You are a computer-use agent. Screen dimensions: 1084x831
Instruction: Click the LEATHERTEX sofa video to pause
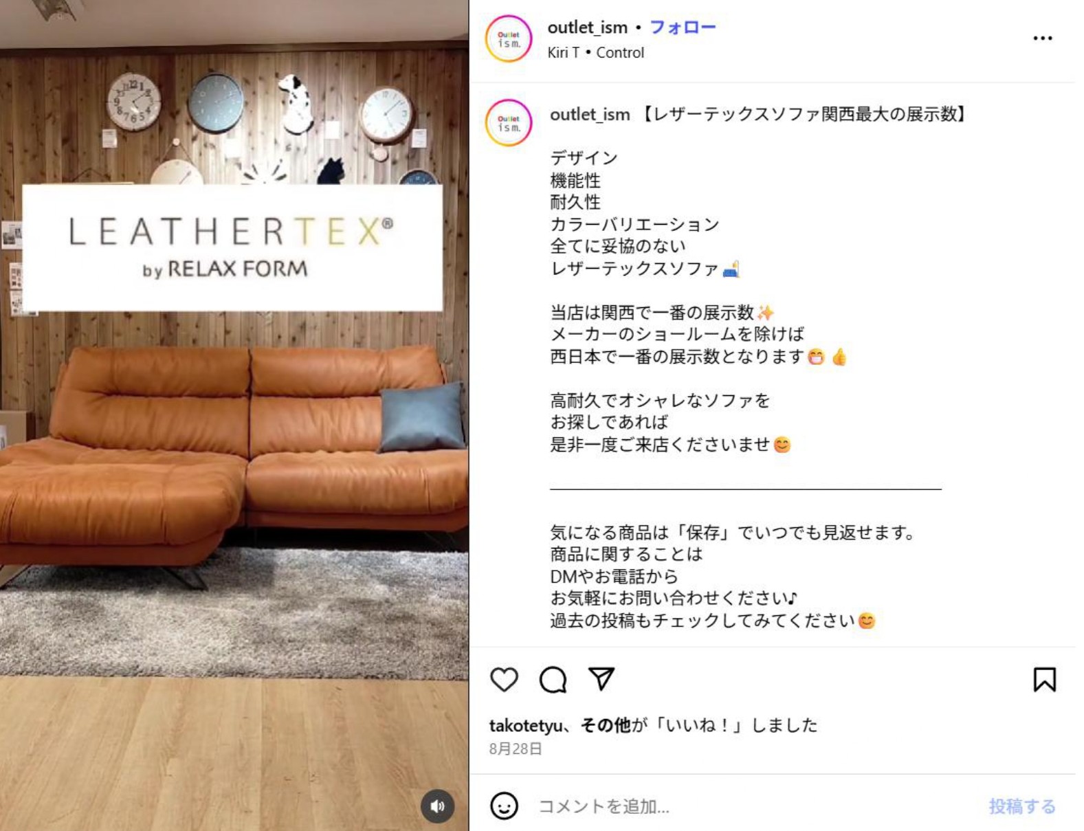click(234, 415)
